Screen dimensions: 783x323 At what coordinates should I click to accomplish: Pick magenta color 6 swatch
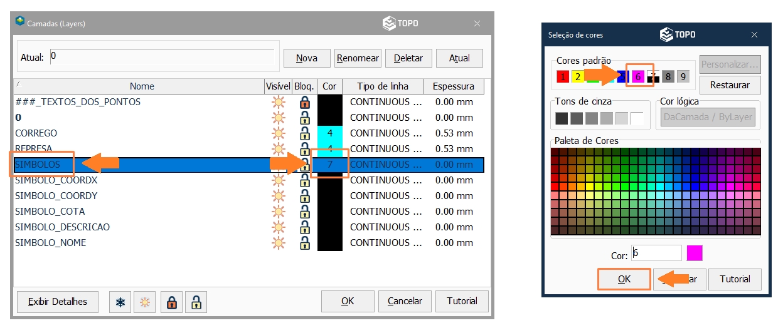tap(638, 77)
